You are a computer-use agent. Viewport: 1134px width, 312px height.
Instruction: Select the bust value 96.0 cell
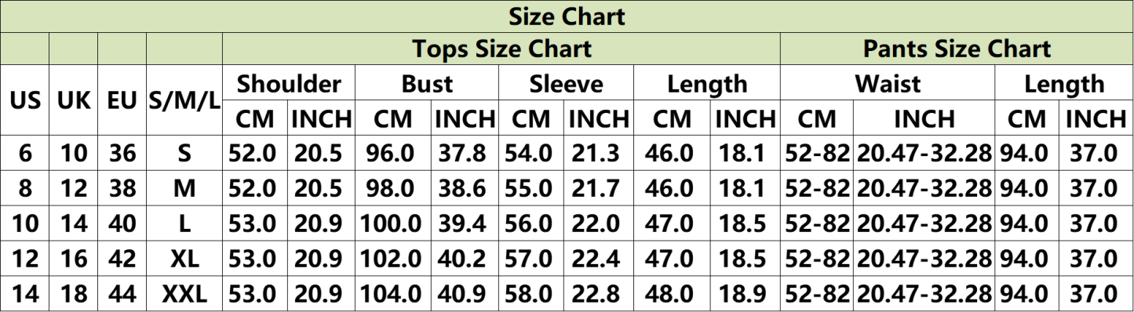tap(394, 152)
